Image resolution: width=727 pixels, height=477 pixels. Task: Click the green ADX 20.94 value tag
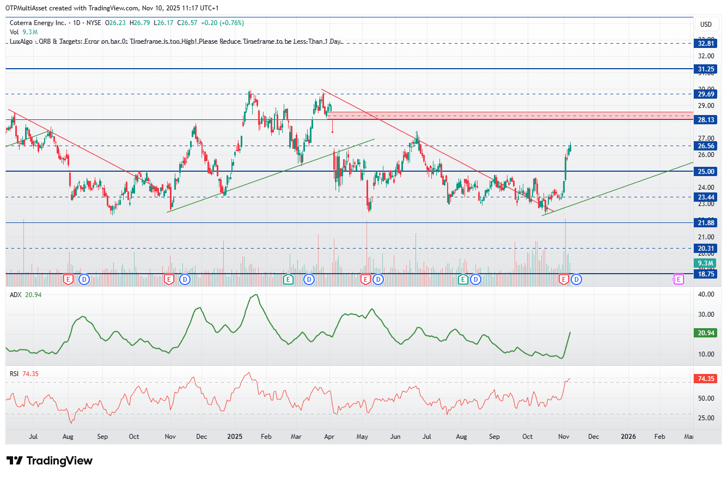[706, 333]
